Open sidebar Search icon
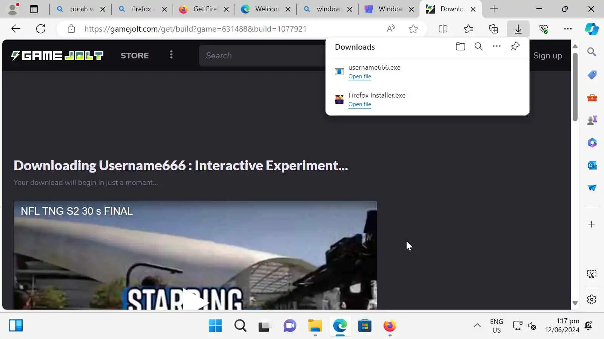Screen dimensions: 604x339 point(592,52)
